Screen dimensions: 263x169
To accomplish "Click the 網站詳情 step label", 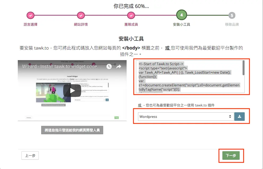I will 81,24.
